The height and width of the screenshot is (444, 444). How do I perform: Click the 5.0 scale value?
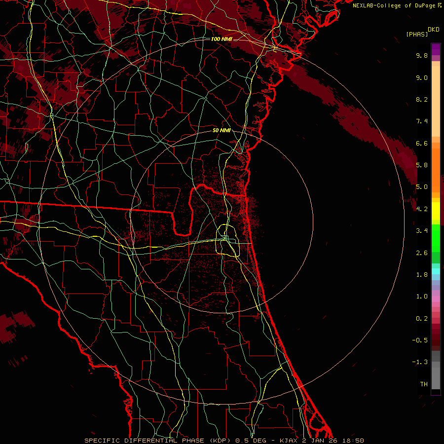click(422, 187)
